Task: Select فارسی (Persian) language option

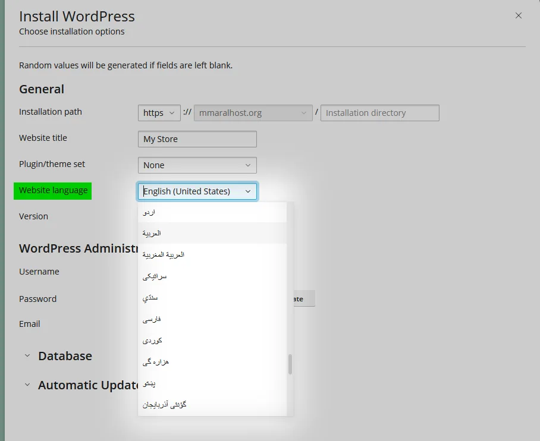Action: click(x=212, y=319)
